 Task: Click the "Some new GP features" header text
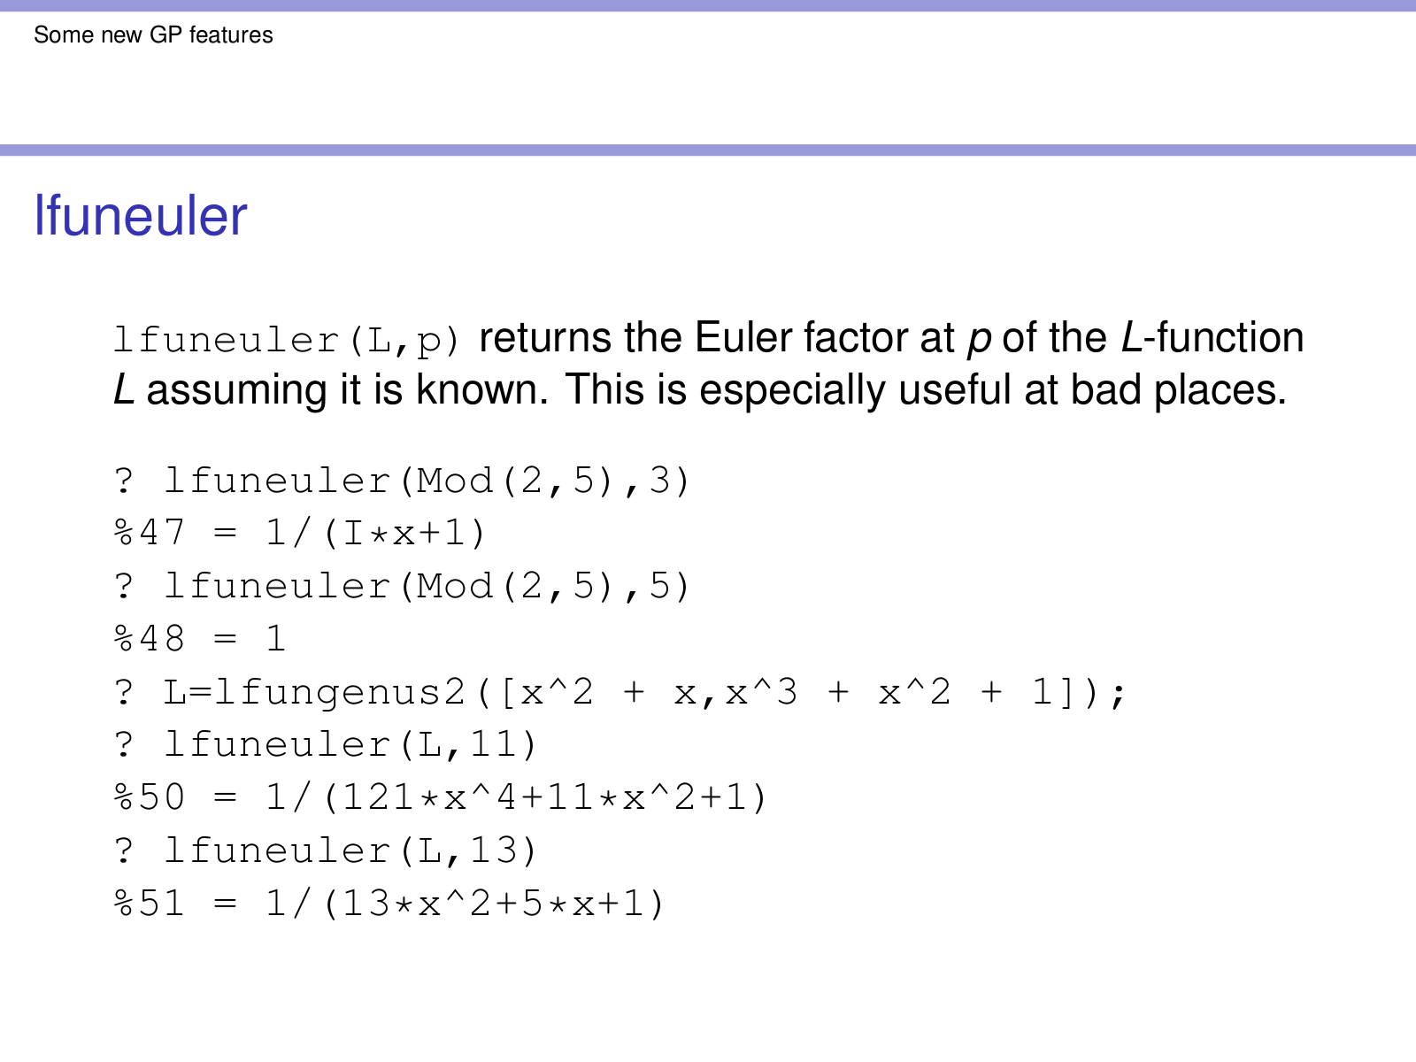click(x=153, y=35)
